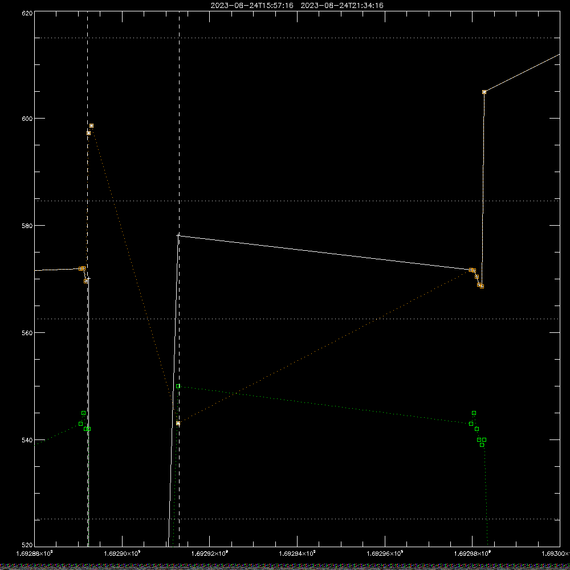Click the y-axis label 600
Screen dimensions: 570x570
tap(27, 119)
